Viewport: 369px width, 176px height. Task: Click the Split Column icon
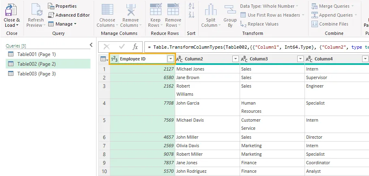pyautogui.click(x=210, y=10)
